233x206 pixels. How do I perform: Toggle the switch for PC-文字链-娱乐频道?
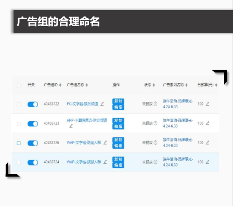pos(33,105)
